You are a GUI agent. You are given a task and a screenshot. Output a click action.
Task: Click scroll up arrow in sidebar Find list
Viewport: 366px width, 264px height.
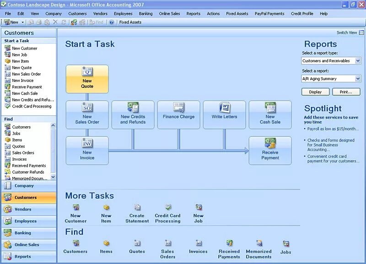coord(53,125)
